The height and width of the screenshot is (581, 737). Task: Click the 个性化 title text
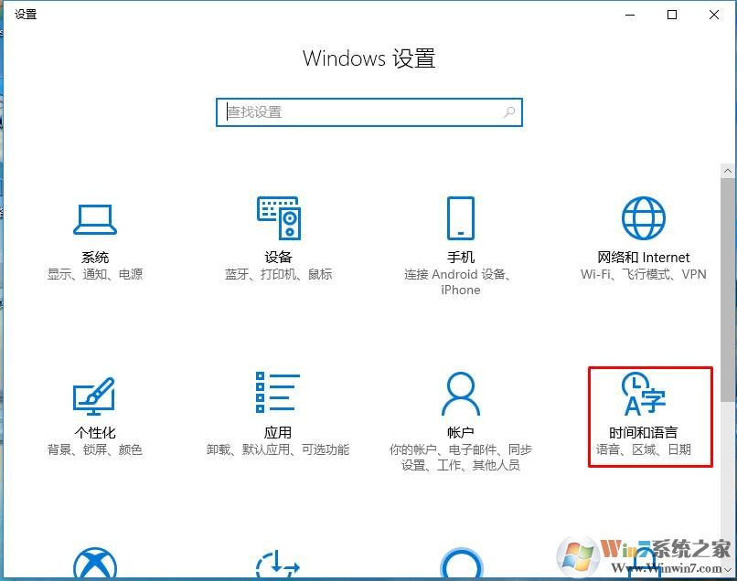click(x=95, y=433)
